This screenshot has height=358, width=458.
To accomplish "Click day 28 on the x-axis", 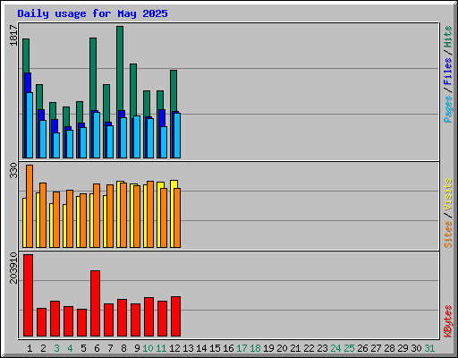I will tap(389, 348).
